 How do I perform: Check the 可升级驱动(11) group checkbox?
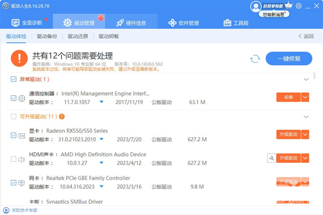(13, 117)
